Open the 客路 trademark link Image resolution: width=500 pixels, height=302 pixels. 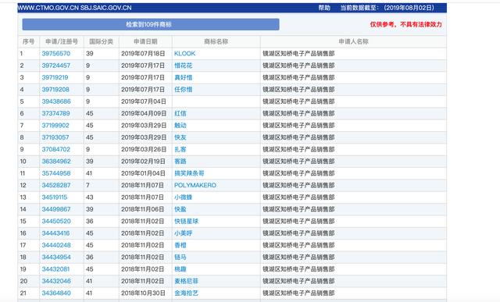pyautogui.click(x=180, y=162)
